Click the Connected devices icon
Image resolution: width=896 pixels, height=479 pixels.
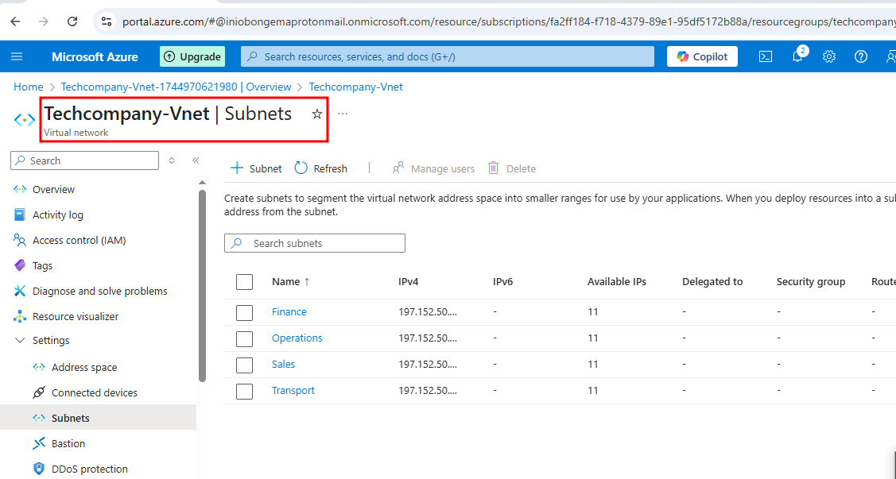pos(39,392)
